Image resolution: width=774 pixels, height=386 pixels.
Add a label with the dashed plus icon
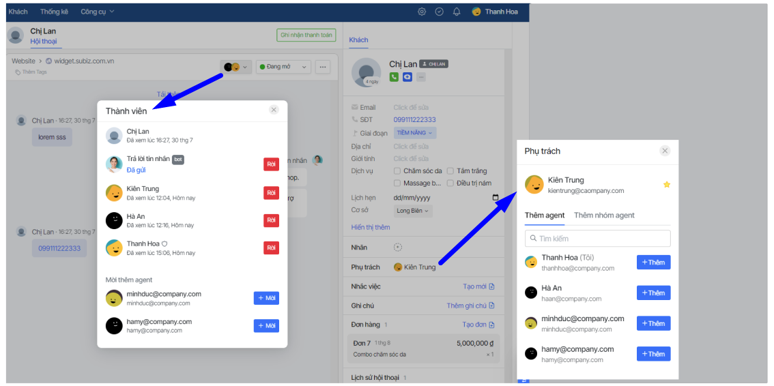[398, 248]
